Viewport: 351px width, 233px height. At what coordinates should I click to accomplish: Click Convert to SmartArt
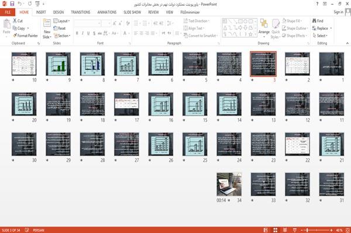201,36
